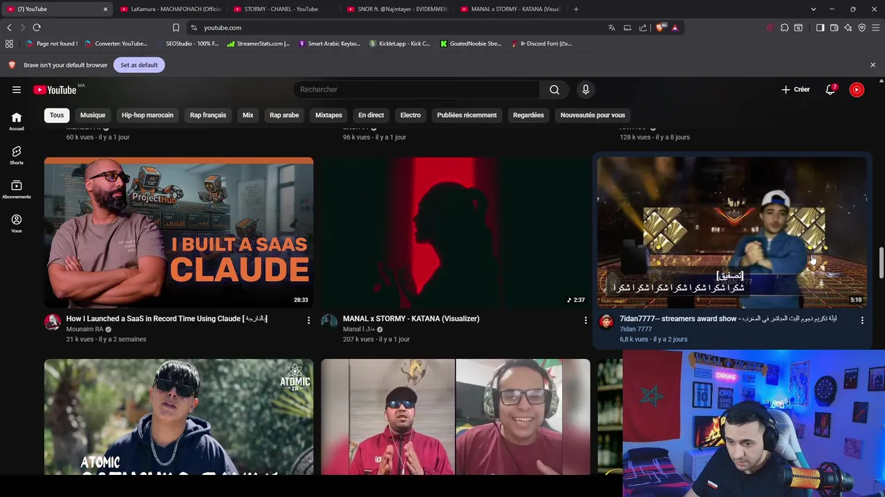Open the Mounaim RA channel name
The height and width of the screenshot is (497, 885).
[84, 329]
